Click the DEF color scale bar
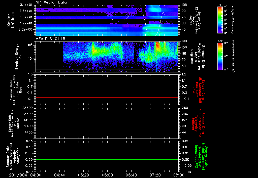 [220, 56]
